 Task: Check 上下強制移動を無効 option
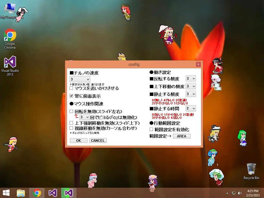(x=71, y=123)
